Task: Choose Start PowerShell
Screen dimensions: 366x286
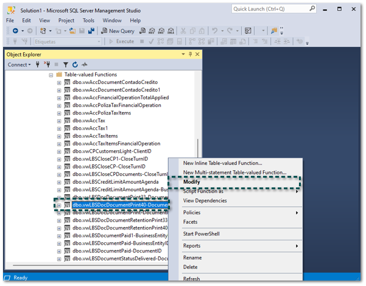Action: [x=235, y=234]
